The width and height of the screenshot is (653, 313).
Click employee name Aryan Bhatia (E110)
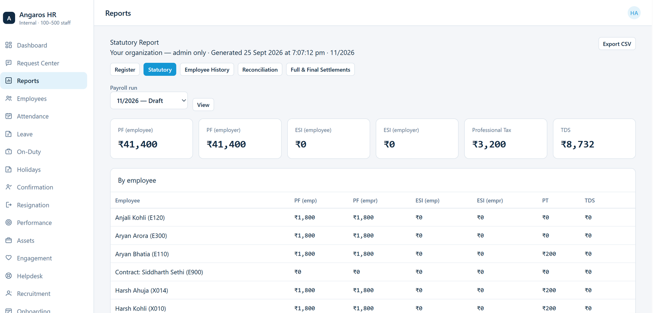[142, 254]
